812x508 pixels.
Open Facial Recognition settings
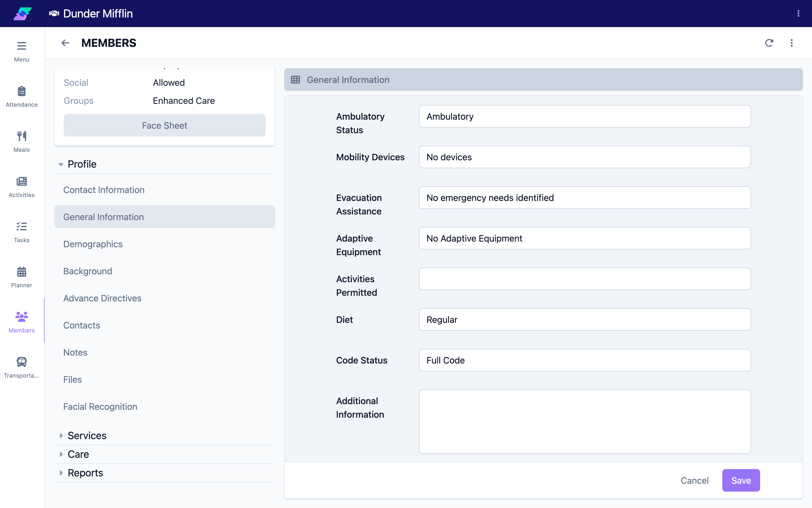click(x=164, y=406)
